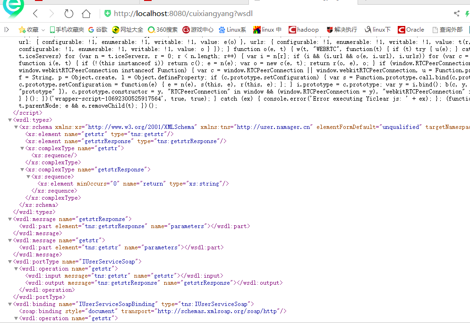Collapse the xs:schema node
The height and width of the screenshot is (323, 470).
[x=16, y=127]
